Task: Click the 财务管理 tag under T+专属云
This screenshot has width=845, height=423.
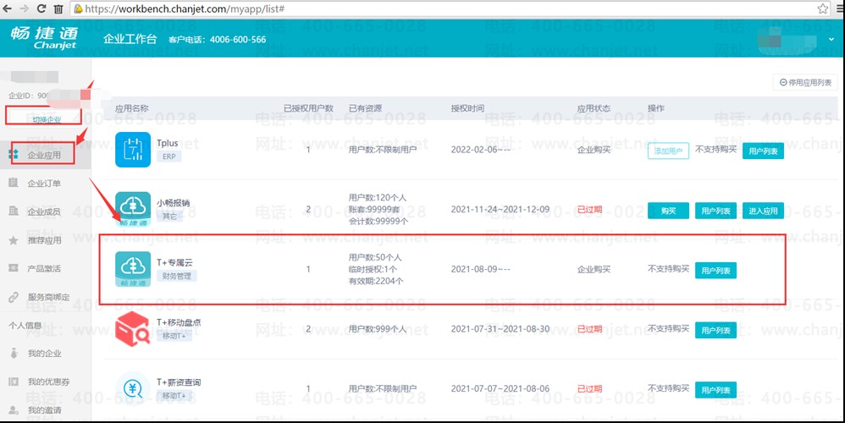Action: (177, 276)
